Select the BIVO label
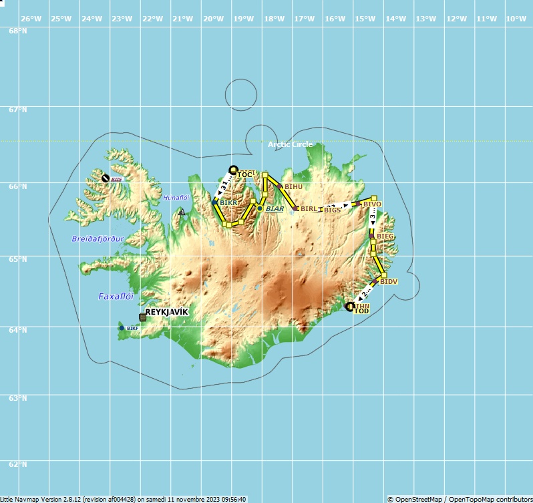 click(372, 204)
